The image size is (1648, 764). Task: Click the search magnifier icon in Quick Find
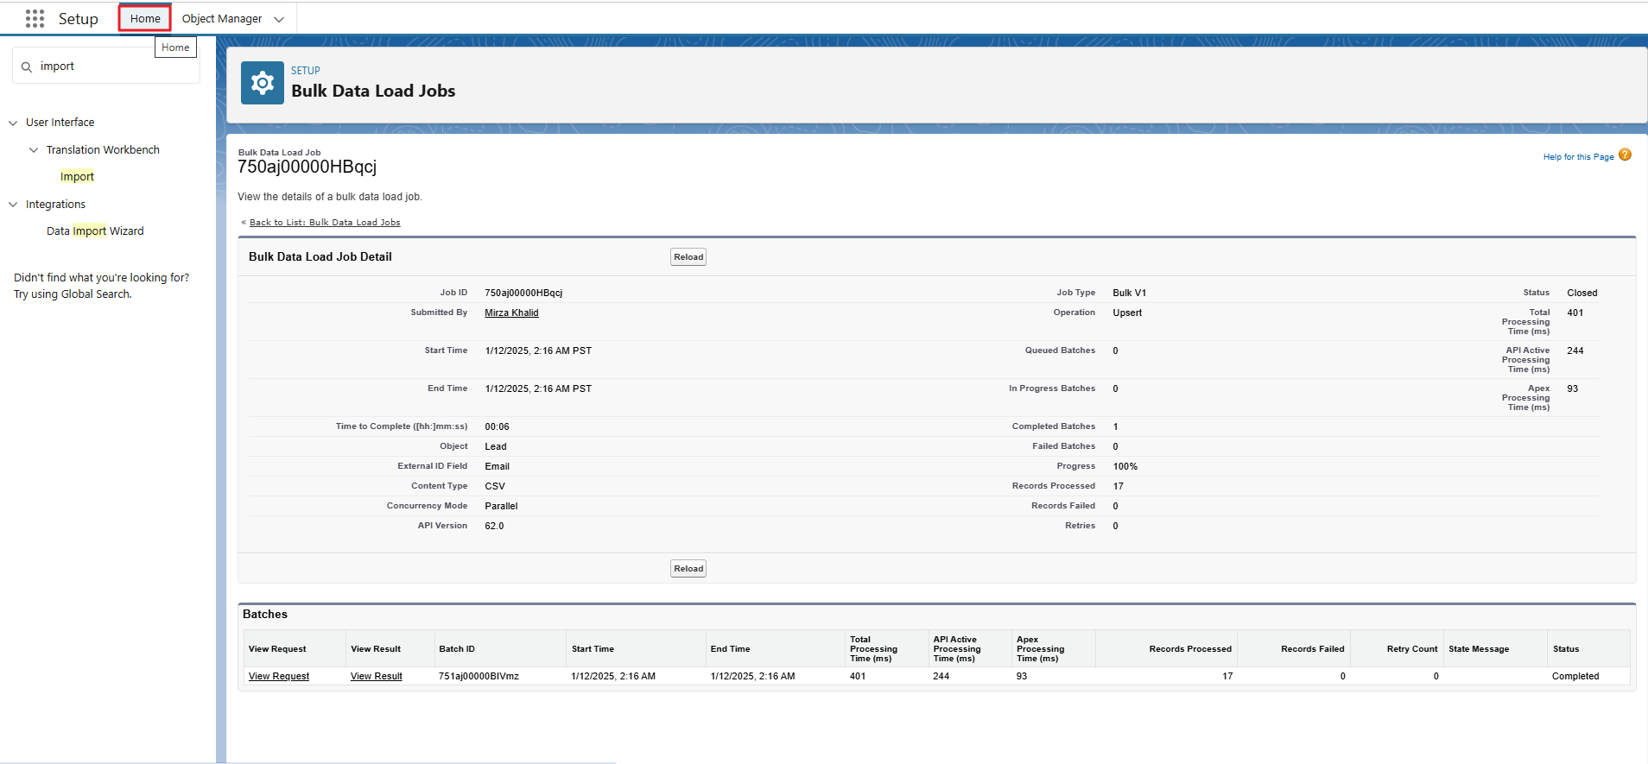[27, 67]
